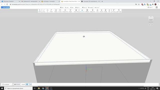This screenshot has height=90, width=160.
Task: Click Save in the top menu bar
Action: click(x=62, y=7)
